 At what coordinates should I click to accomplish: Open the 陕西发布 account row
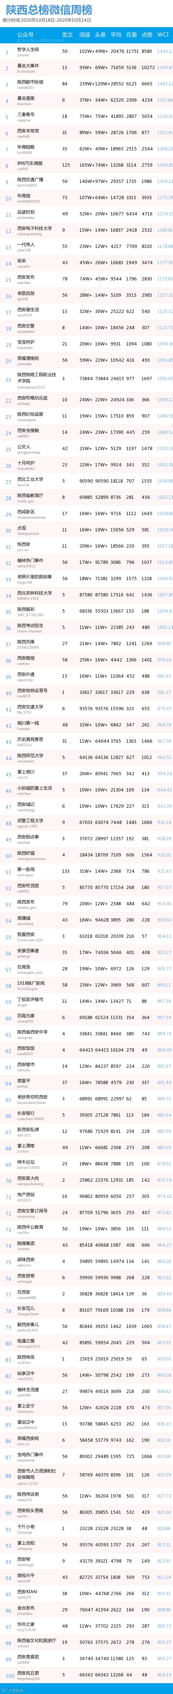(x=86, y=904)
